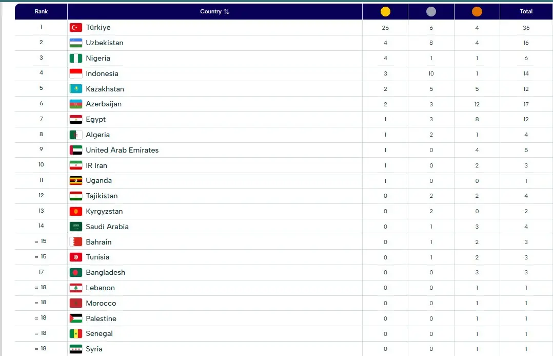Click the Rank column header
Image resolution: width=553 pixels, height=356 pixels.
41,11
